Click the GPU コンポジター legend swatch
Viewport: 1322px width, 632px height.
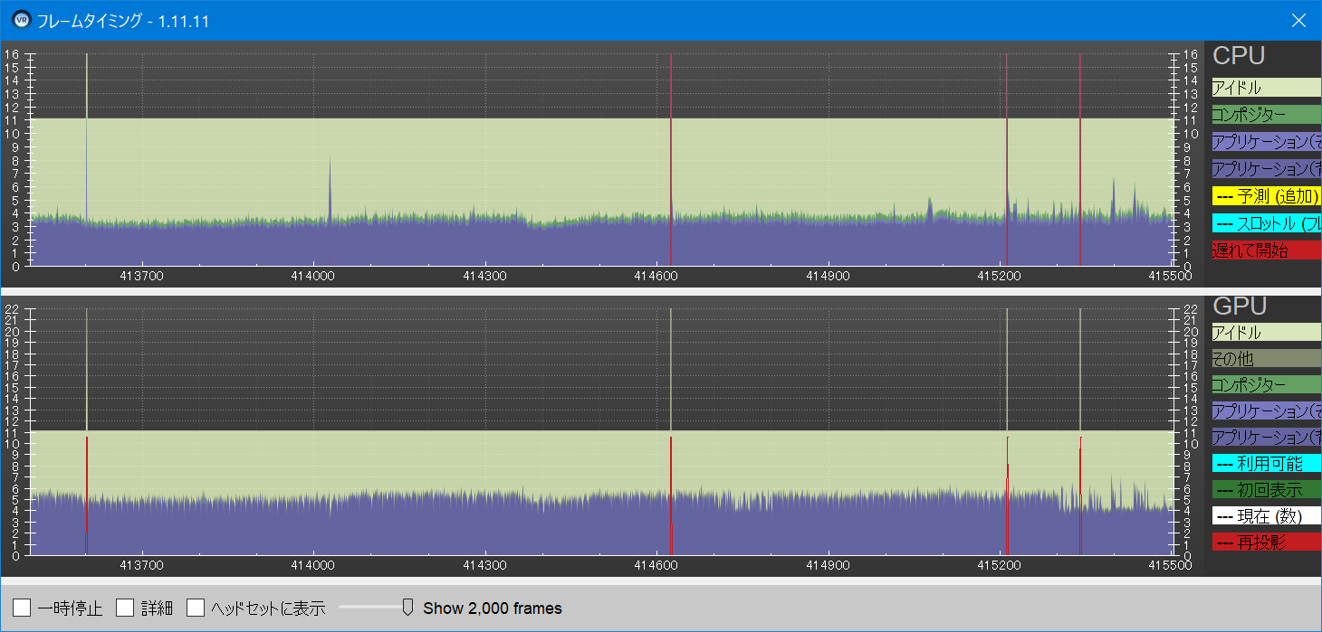pyautogui.click(x=1266, y=385)
